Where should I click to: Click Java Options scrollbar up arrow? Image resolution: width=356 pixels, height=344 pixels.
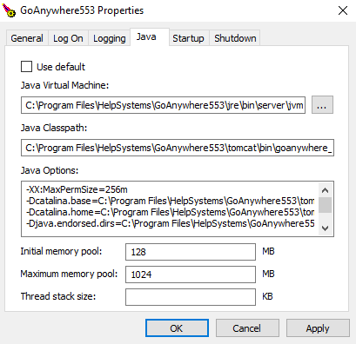(x=325, y=190)
